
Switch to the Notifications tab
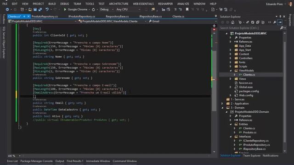pyautogui.click(x=271, y=156)
